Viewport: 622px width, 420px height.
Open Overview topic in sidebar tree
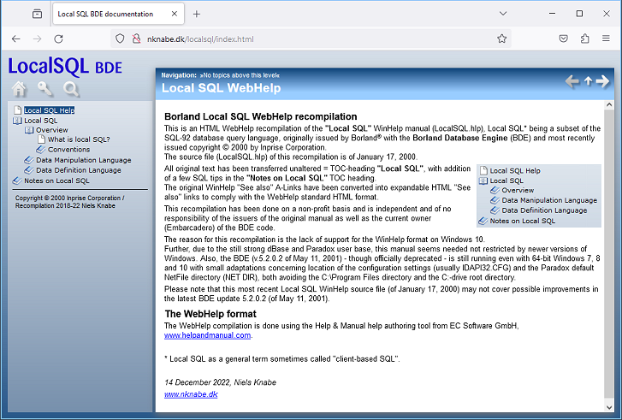click(51, 130)
